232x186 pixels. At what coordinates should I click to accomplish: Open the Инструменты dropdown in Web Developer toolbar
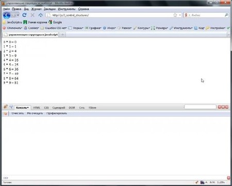tap(181, 28)
